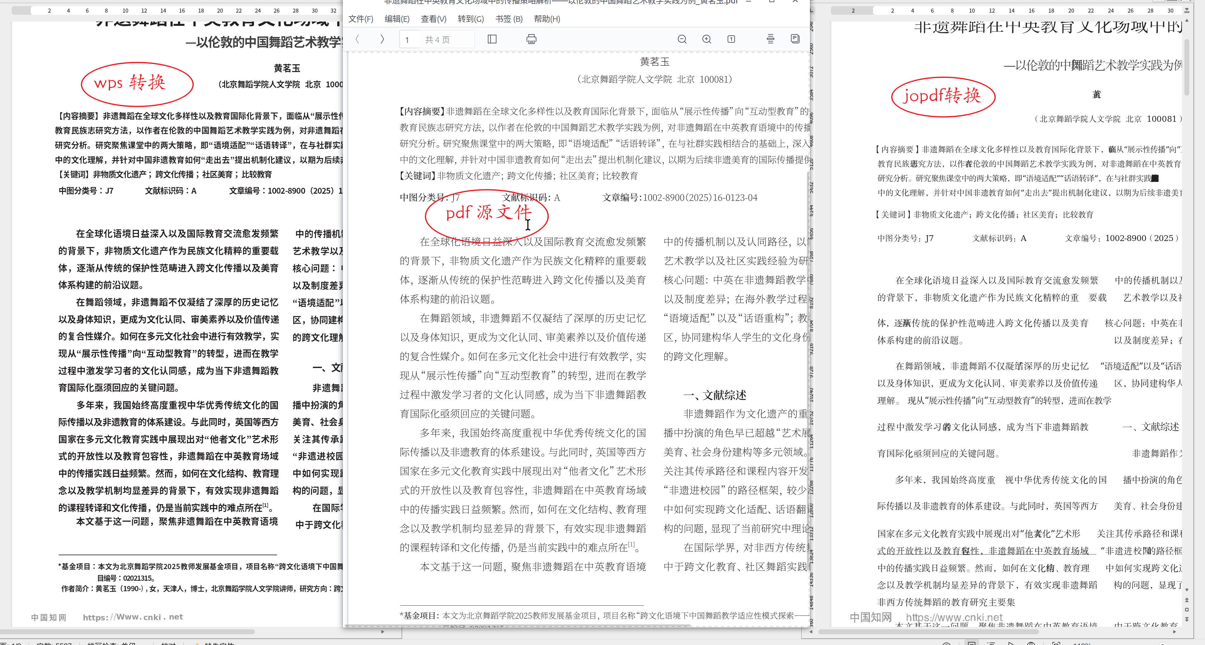Go to previous page in PDF viewer
1205x645 pixels.
click(x=358, y=39)
